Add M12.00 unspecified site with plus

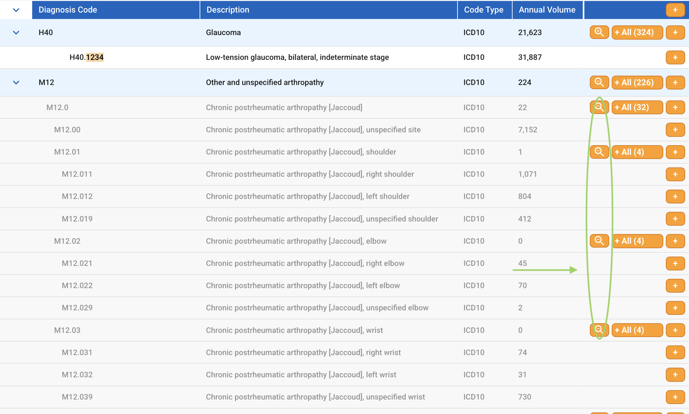pos(675,130)
